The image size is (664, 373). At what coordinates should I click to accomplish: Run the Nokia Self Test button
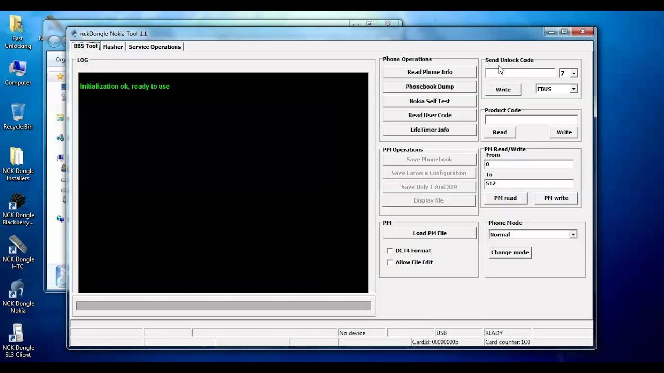pos(430,101)
